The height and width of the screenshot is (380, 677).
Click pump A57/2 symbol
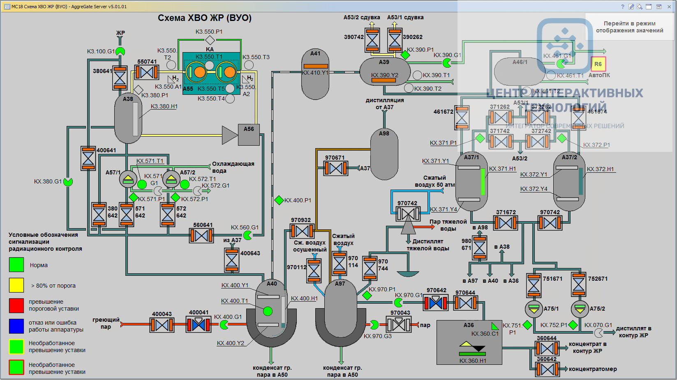point(171,179)
